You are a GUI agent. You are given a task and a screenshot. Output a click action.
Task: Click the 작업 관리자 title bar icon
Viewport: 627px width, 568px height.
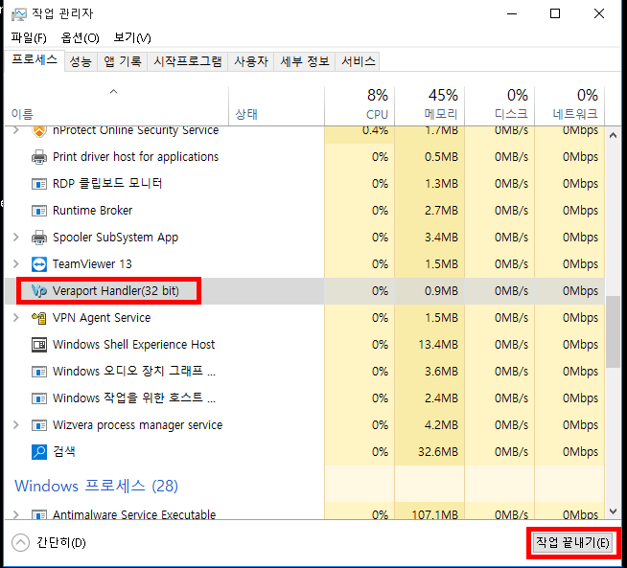pos(18,14)
